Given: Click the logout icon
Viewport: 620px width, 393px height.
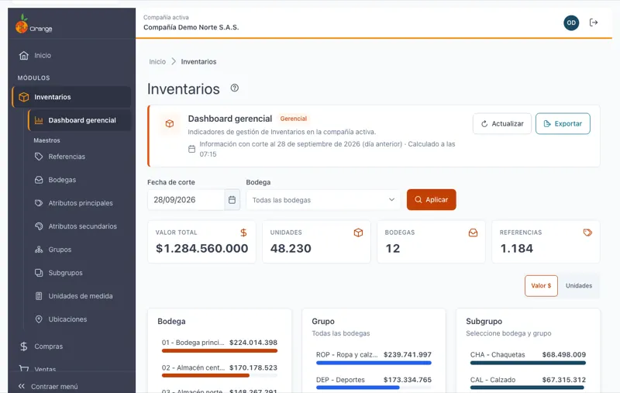Looking at the screenshot, I should coord(594,22).
